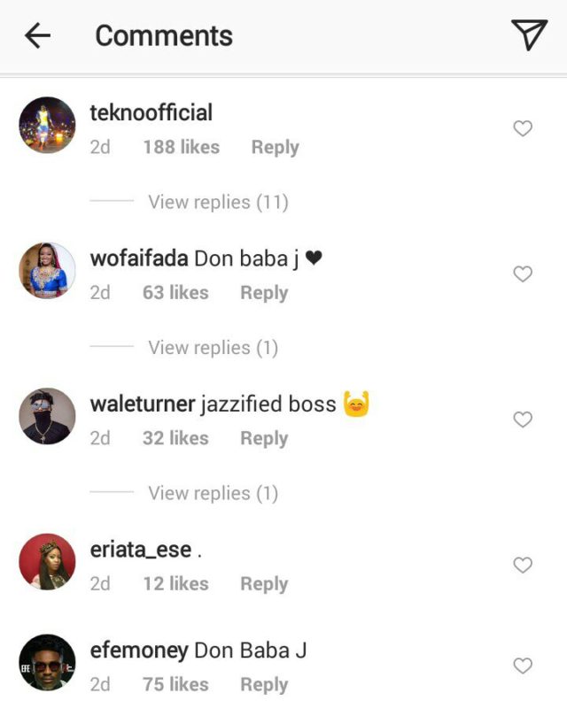Open the efemoney username link
567x716 pixels.
(x=139, y=651)
